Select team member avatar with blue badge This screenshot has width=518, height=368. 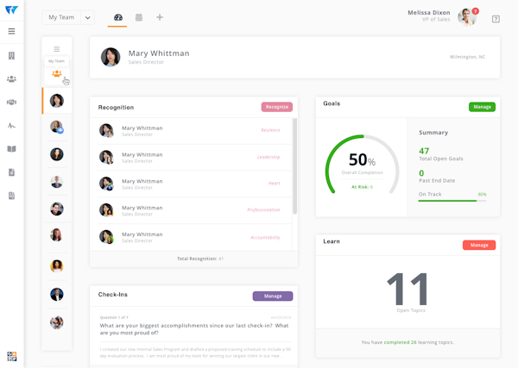coord(57,127)
